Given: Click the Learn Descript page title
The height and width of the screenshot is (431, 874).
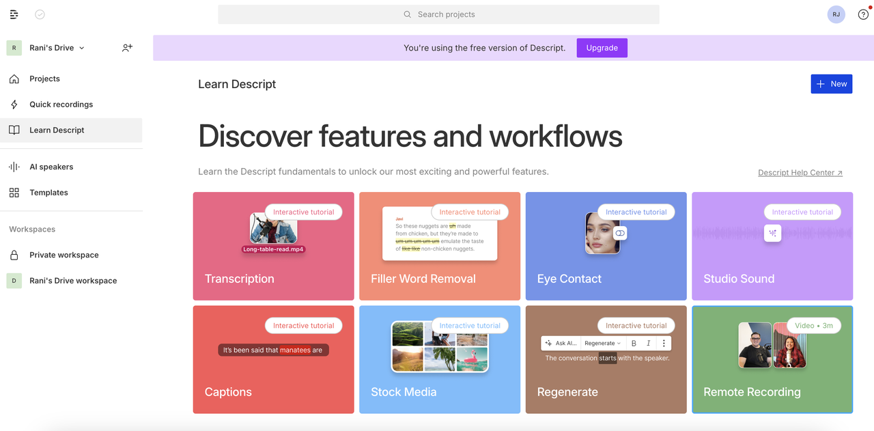Looking at the screenshot, I should pos(237,84).
